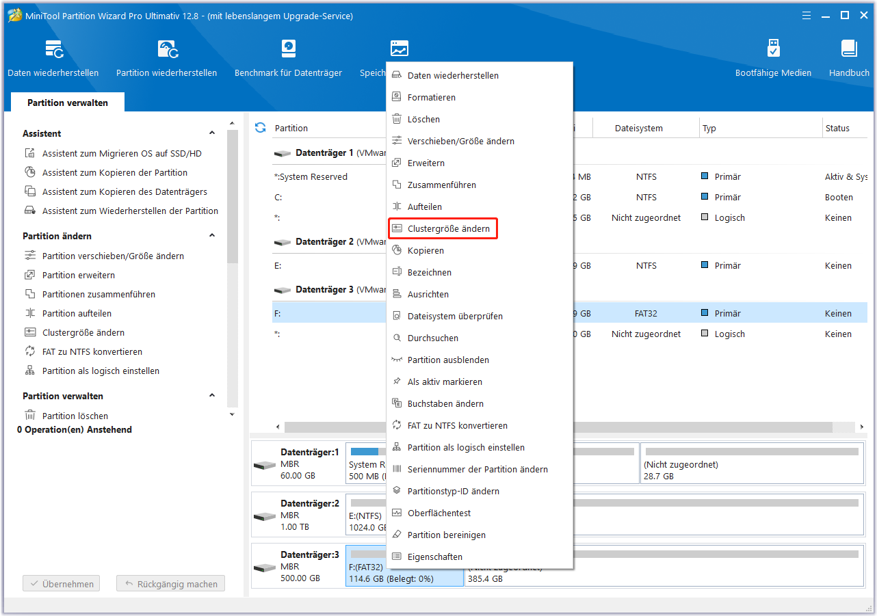Collapse the Assistent section
Image resolution: width=877 pixels, height=616 pixels.
pyautogui.click(x=212, y=133)
